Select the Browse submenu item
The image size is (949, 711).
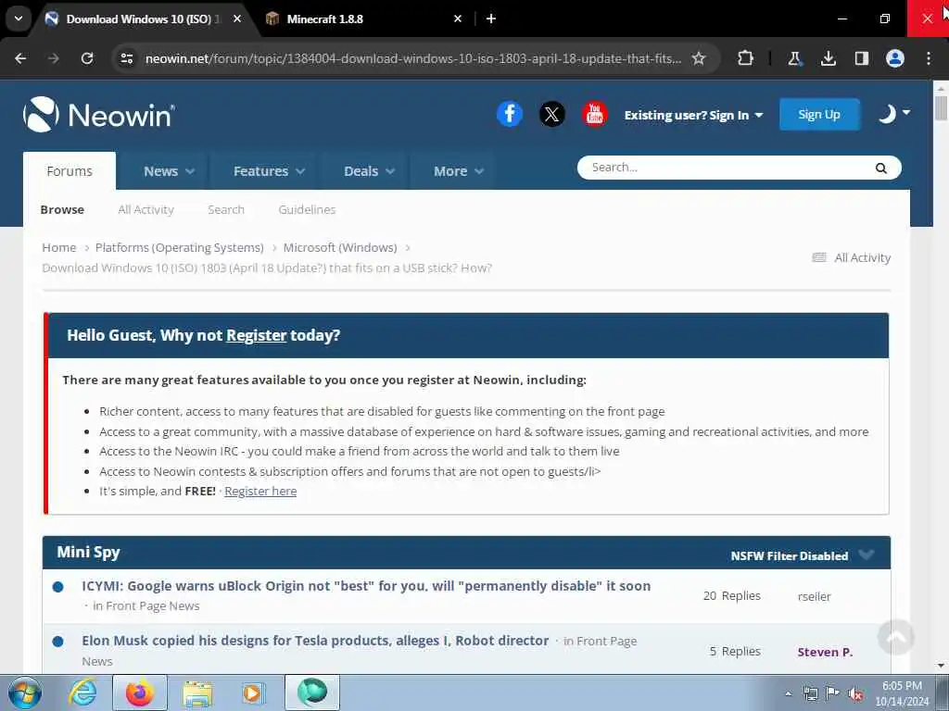coord(62,209)
